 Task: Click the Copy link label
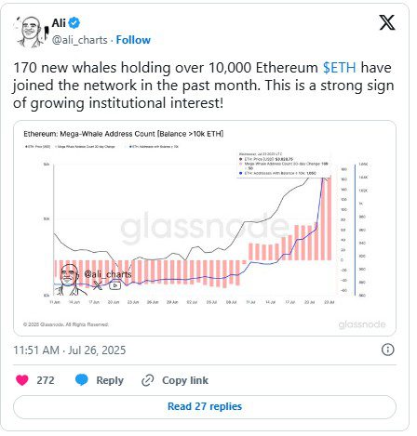[185, 380]
